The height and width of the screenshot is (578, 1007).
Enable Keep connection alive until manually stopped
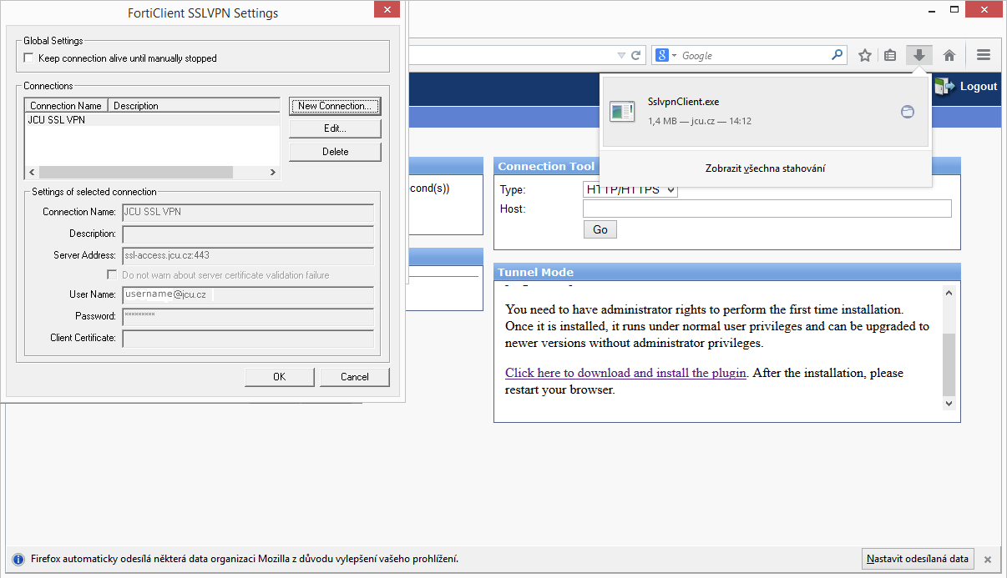pyautogui.click(x=29, y=58)
